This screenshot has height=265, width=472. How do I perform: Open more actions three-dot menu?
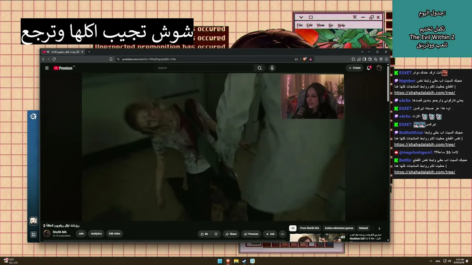coord(282,234)
